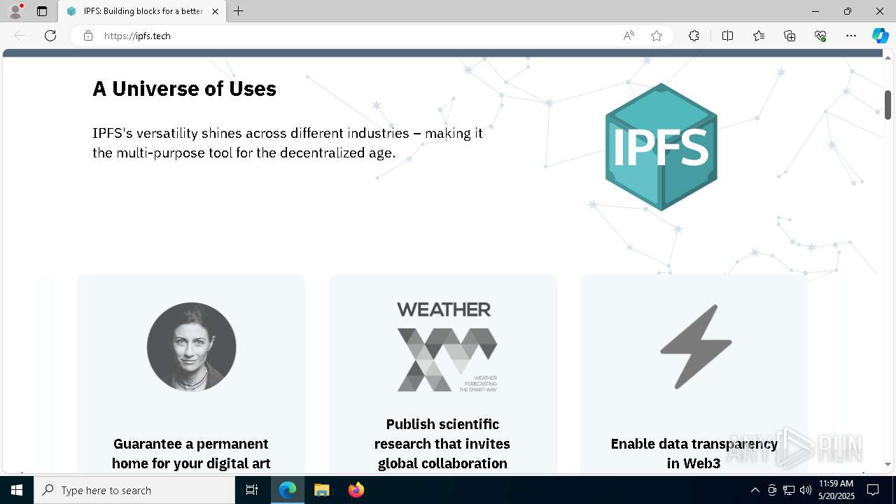Open the Copilot sidebar icon

[x=880, y=36]
